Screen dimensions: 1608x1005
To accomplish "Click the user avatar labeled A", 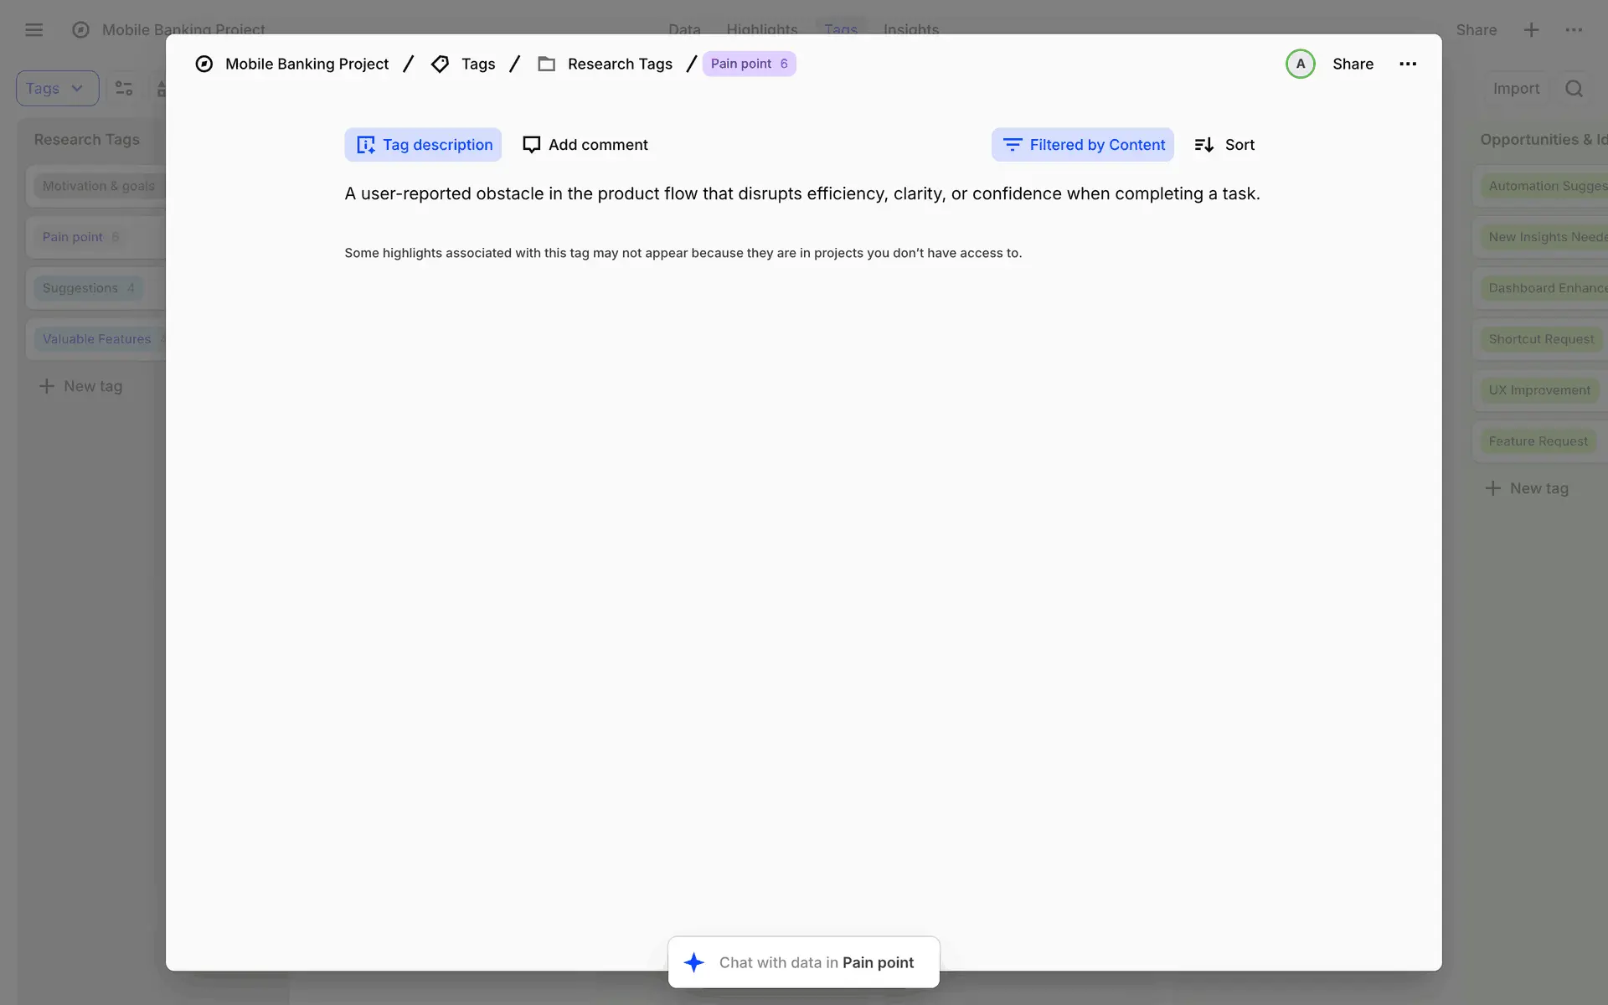I will [x=1300, y=64].
